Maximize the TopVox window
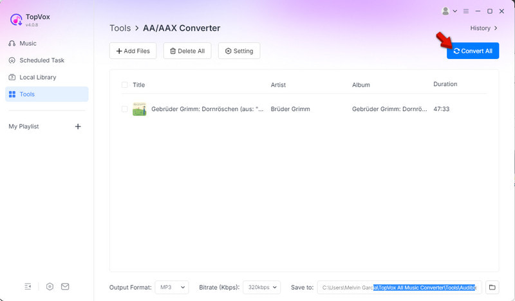This screenshot has width=515, height=301. point(490,11)
